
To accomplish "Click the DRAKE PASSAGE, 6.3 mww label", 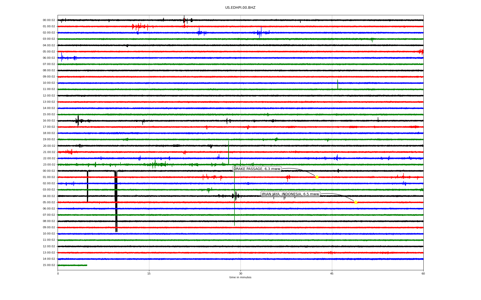I will coord(257,169).
